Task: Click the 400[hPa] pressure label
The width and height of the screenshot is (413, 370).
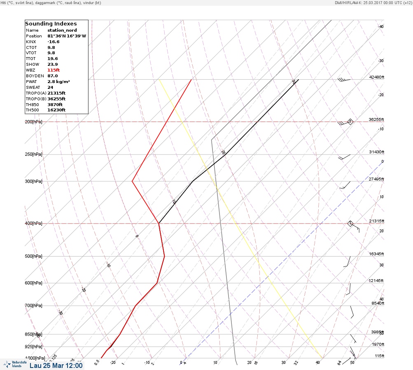Action: [33, 223]
